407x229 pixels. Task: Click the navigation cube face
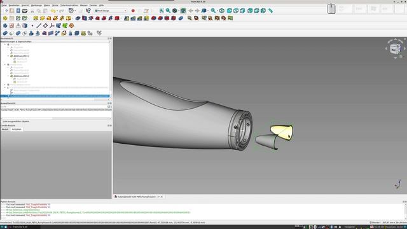394,49
